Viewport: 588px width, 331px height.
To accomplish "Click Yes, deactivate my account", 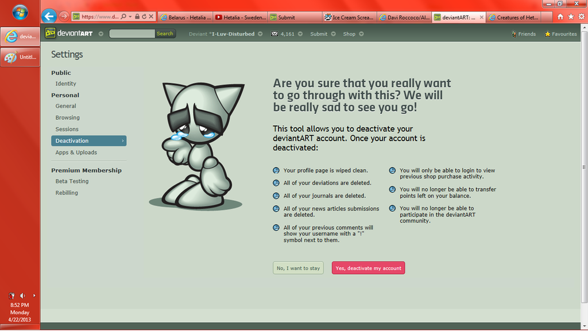I will coord(368,268).
